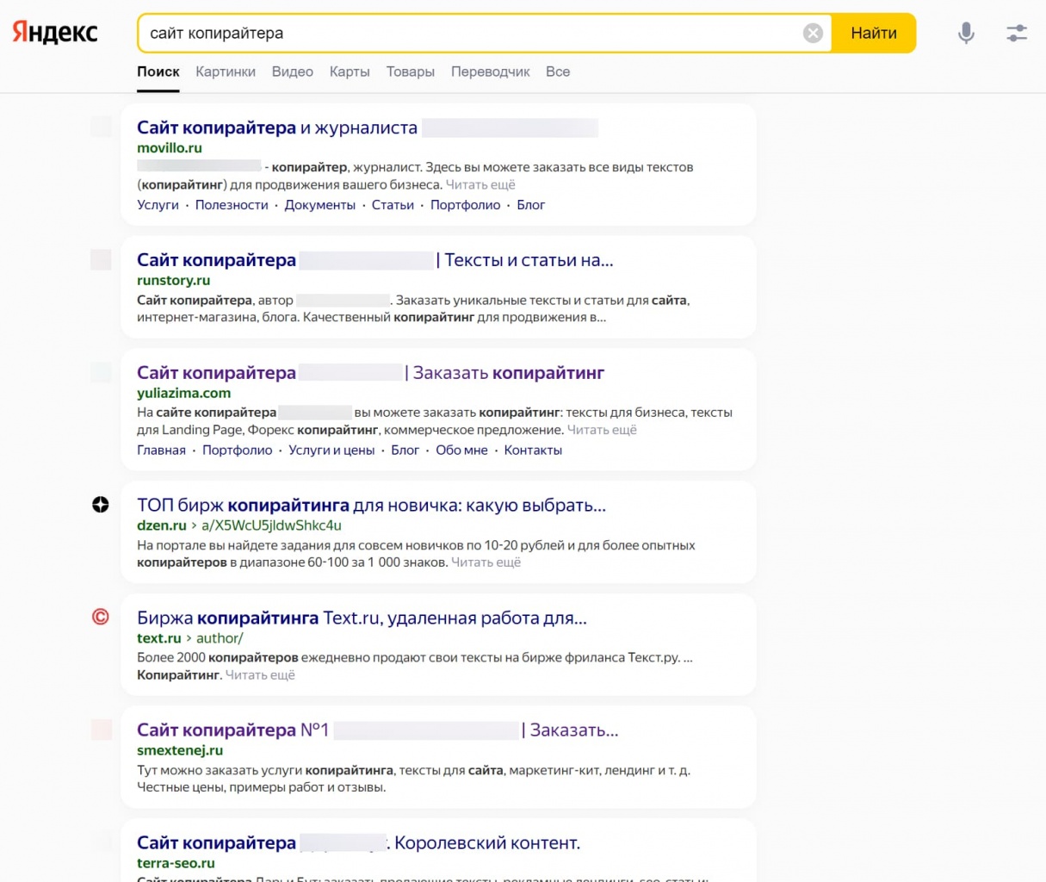Open the ТОП бирж копирайтинга result

372,505
